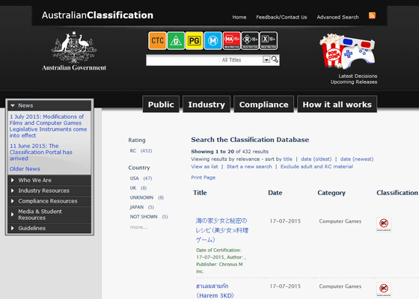
Task: Expand Media & Student Resources section
Action: tap(49, 215)
